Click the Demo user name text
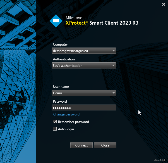The image size is (168, 163). (57, 93)
